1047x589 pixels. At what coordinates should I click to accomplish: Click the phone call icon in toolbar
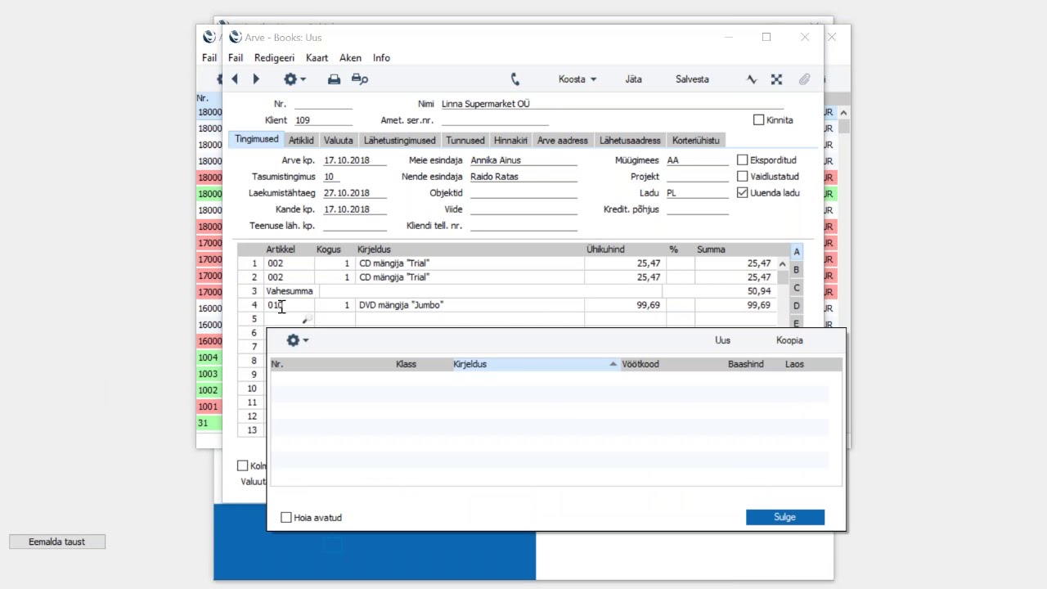[515, 79]
